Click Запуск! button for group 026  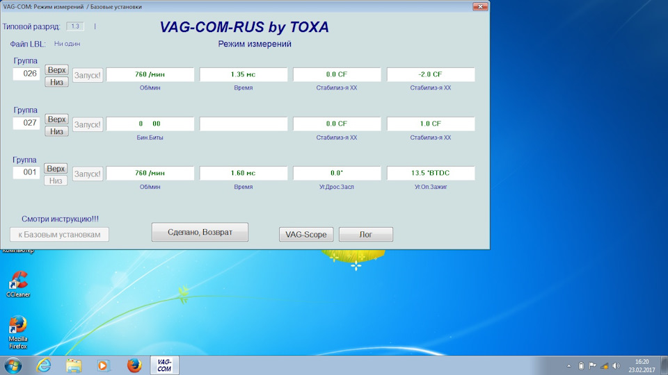pyautogui.click(x=88, y=75)
